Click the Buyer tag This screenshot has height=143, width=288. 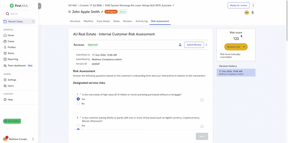(123, 12)
